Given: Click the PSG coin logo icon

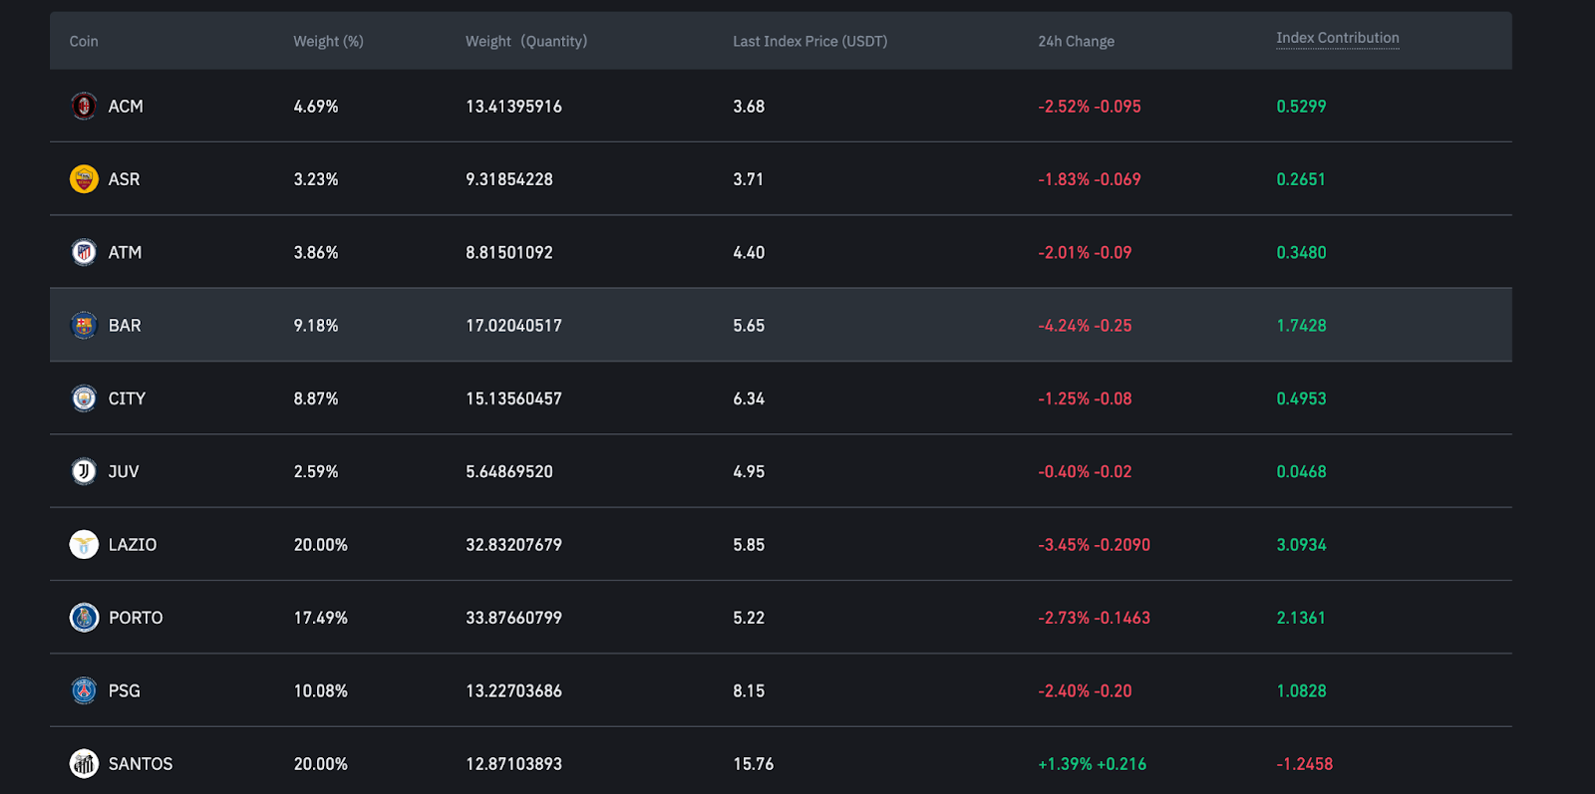Looking at the screenshot, I should click(84, 690).
